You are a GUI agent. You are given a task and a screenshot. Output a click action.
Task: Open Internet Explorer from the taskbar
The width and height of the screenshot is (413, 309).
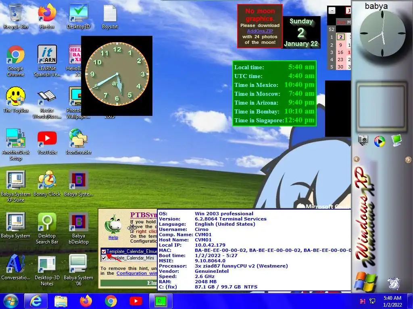(36, 301)
